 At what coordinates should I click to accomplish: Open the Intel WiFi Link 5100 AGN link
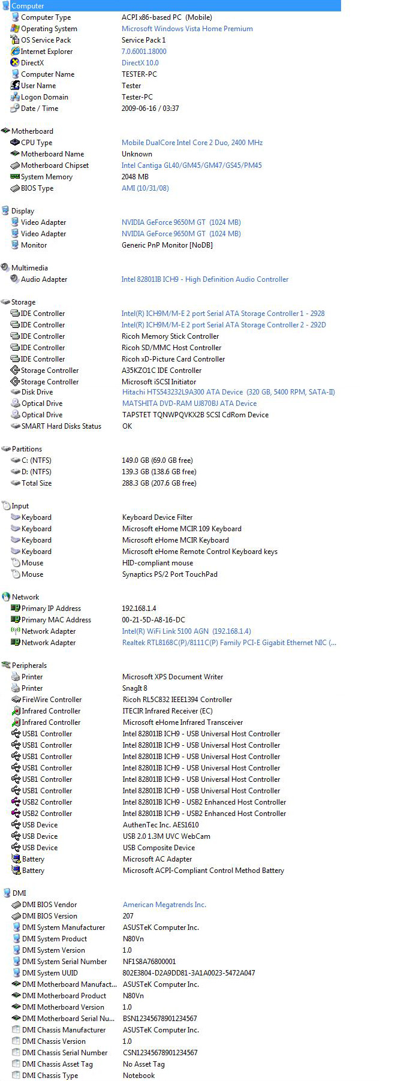point(186,631)
